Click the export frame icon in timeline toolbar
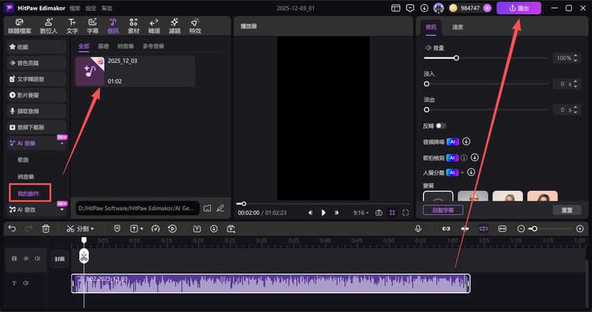Image resolution: width=592 pixels, height=312 pixels. [230, 229]
